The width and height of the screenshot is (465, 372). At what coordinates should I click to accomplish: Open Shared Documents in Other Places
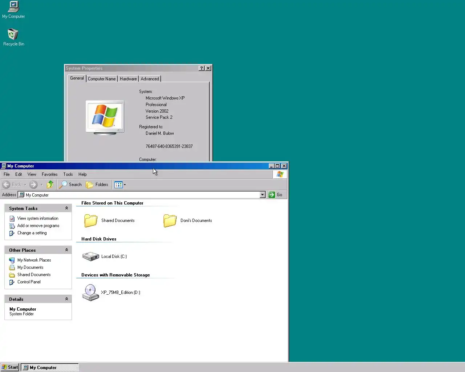pyautogui.click(x=34, y=275)
